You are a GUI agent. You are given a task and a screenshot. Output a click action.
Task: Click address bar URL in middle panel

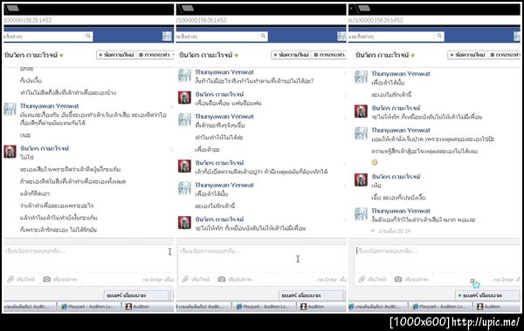click(202, 20)
